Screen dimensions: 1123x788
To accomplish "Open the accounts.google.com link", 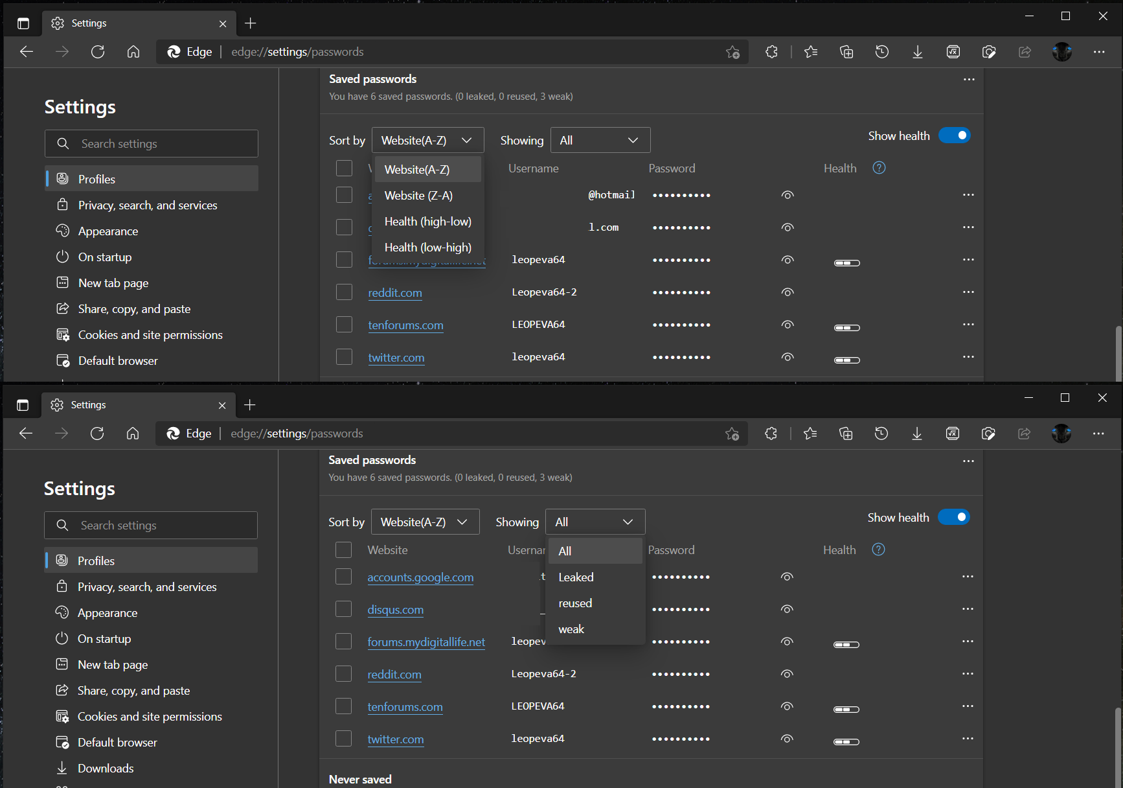I will click(x=420, y=577).
